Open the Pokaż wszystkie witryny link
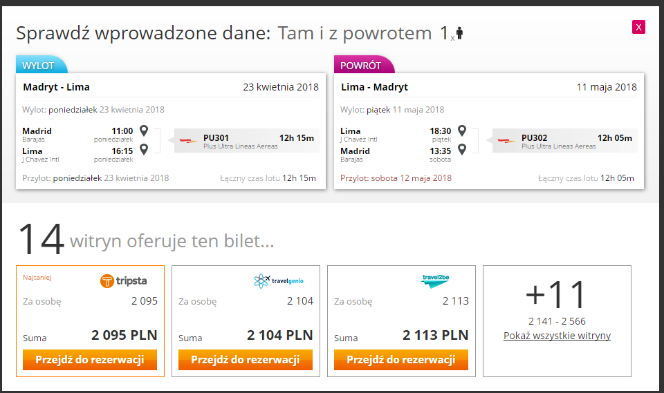 (x=557, y=336)
